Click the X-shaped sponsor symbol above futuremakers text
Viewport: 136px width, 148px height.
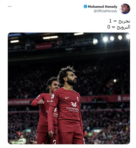74,104
